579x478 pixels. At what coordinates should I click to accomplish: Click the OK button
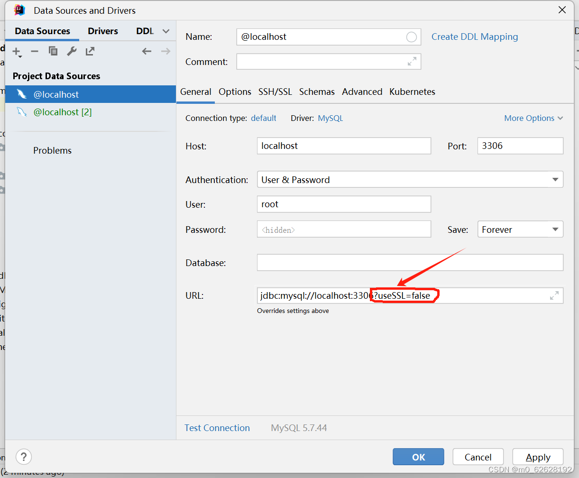pos(418,457)
